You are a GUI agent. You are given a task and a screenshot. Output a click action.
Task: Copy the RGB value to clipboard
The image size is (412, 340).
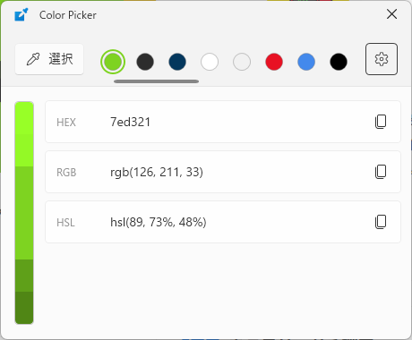pyautogui.click(x=381, y=172)
